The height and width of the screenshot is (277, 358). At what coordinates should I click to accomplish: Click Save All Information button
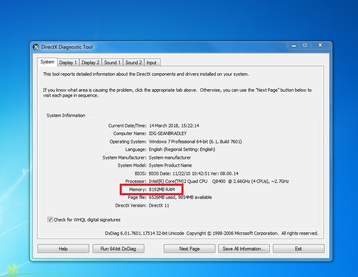[x=244, y=249]
